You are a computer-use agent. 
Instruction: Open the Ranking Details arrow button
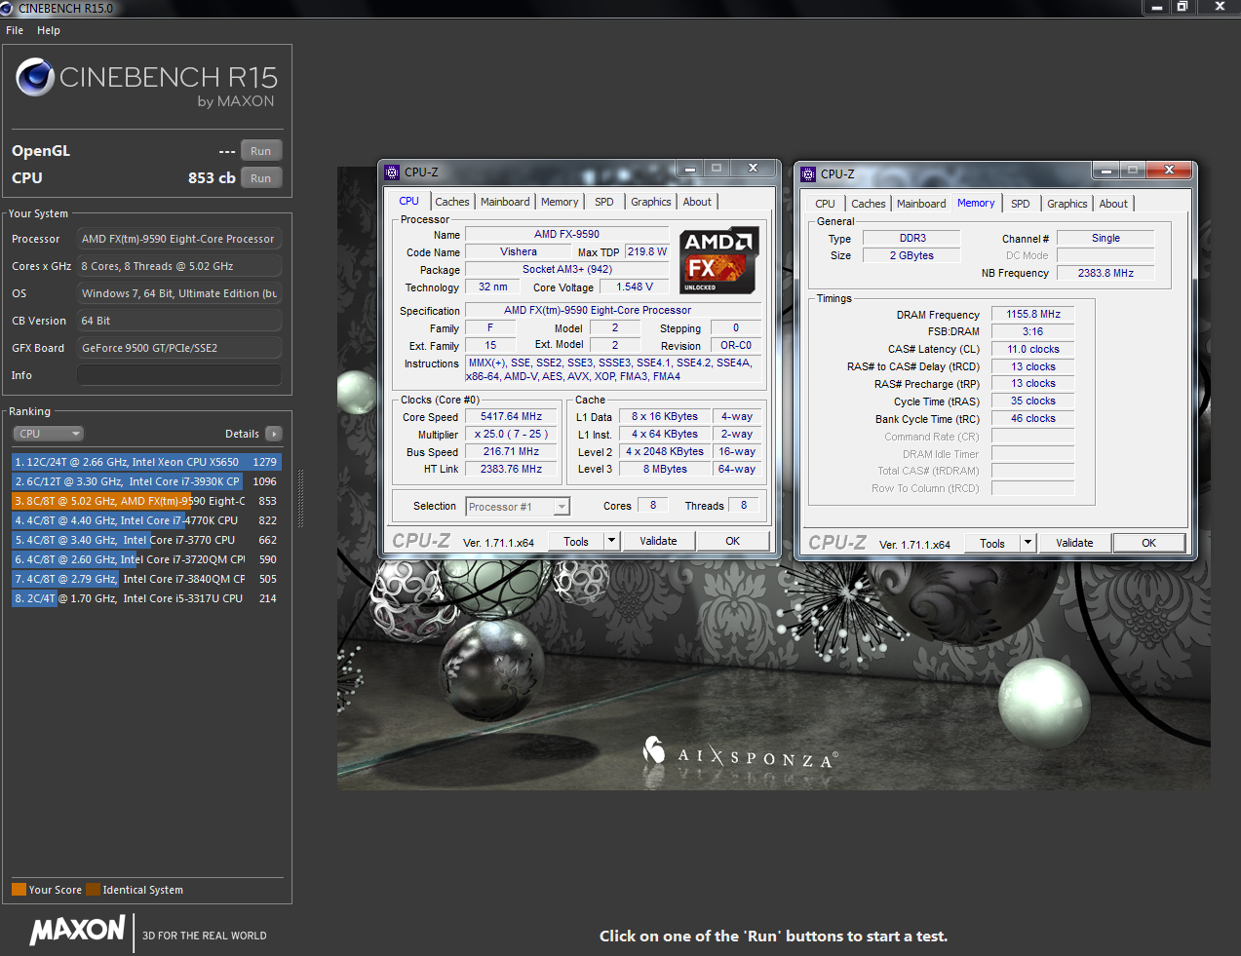[x=274, y=434]
